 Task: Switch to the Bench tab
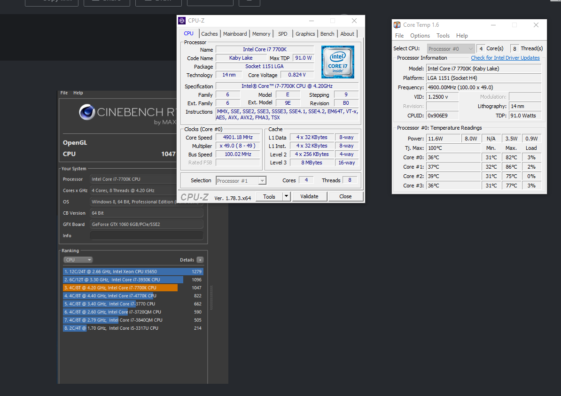click(327, 34)
